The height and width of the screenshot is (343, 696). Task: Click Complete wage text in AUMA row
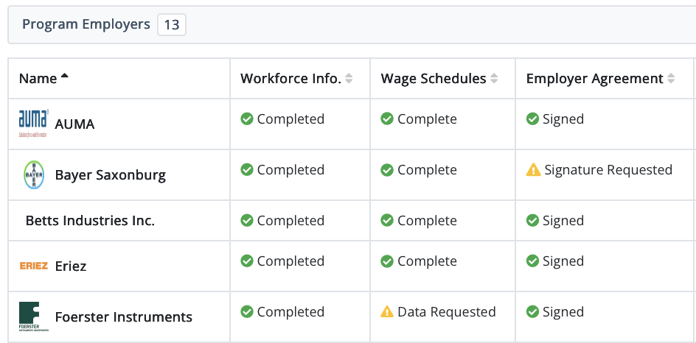427,119
